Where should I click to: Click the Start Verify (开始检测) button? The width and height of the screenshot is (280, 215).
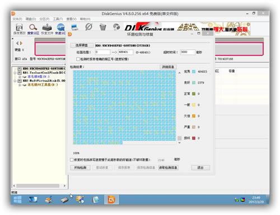tap(80, 167)
